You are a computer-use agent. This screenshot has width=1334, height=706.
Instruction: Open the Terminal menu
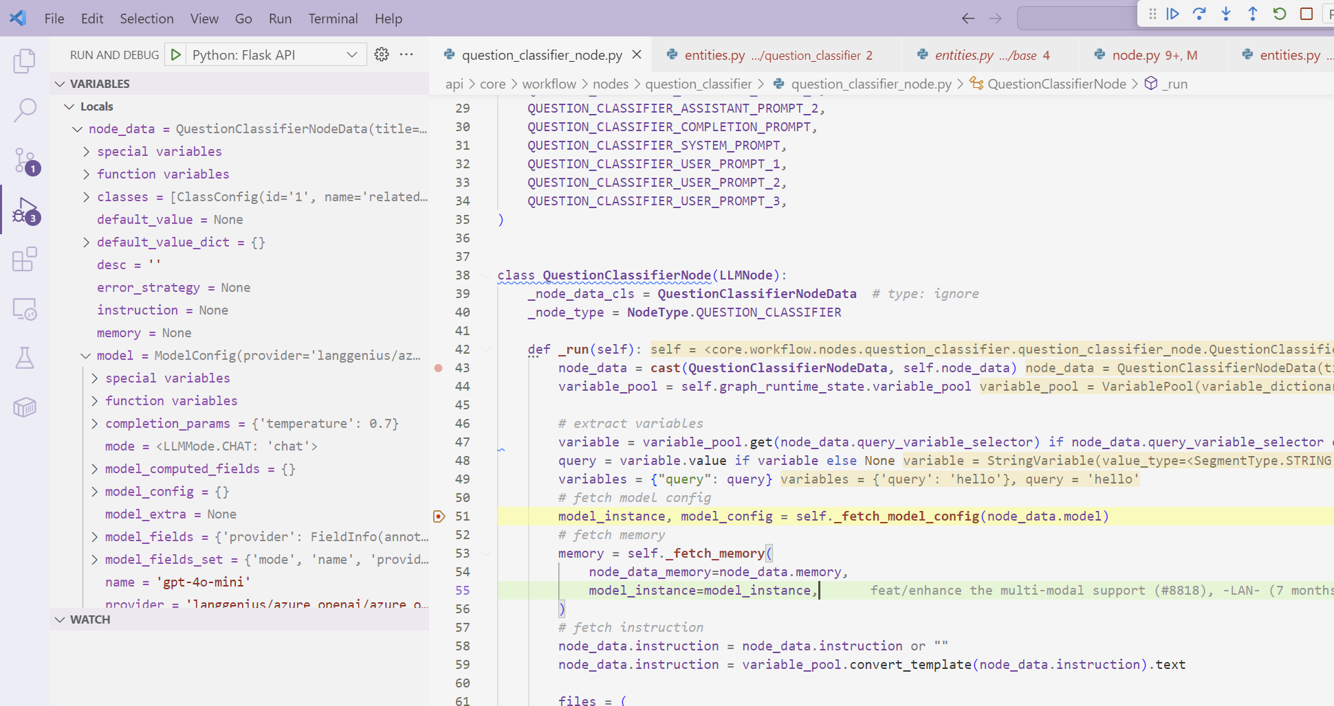pos(333,19)
